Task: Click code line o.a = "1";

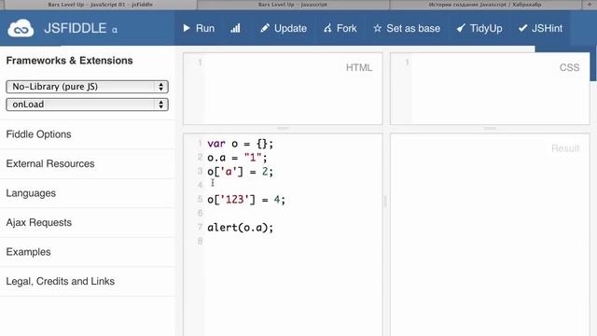Action: (x=237, y=158)
